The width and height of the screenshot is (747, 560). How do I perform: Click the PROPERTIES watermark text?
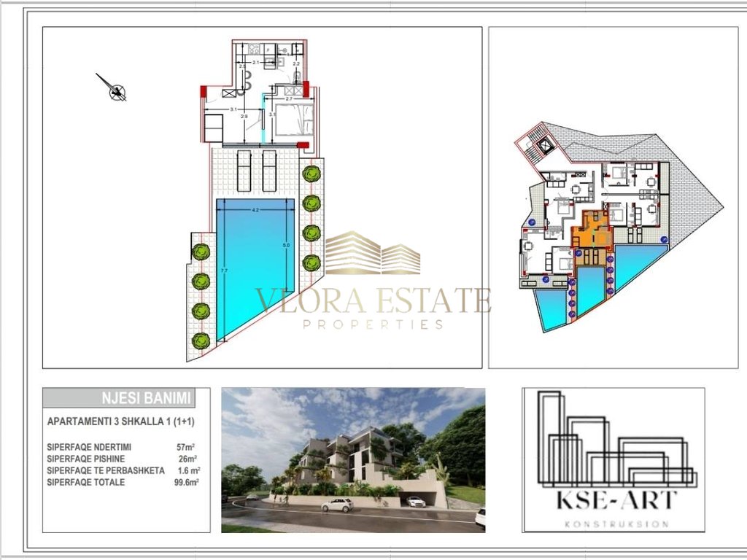click(373, 324)
